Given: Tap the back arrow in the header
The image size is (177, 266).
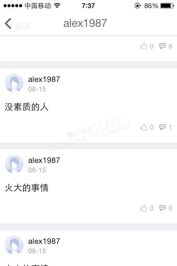Looking at the screenshot, I should pos(8,23).
